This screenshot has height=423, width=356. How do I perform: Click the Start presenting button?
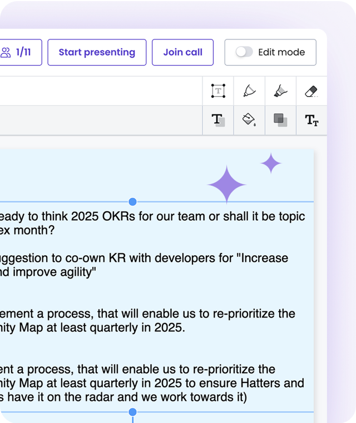(97, 52)
